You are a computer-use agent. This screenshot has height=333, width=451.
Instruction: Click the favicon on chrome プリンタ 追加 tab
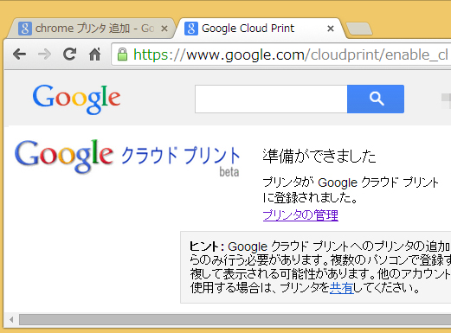coord(25,29)
